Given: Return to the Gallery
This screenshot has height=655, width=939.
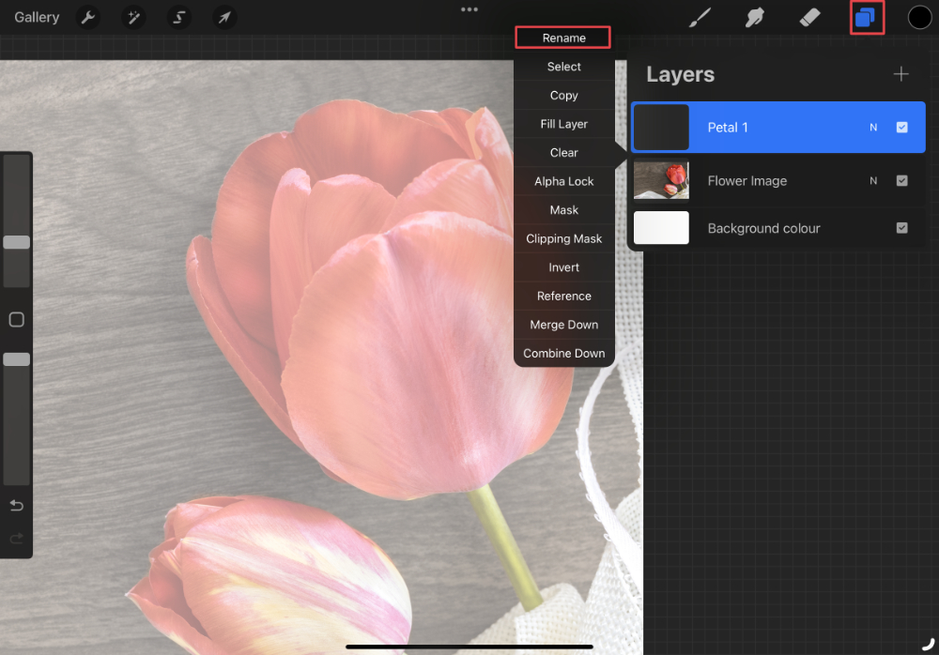Looking at the screenshot, I should point(36,17).
